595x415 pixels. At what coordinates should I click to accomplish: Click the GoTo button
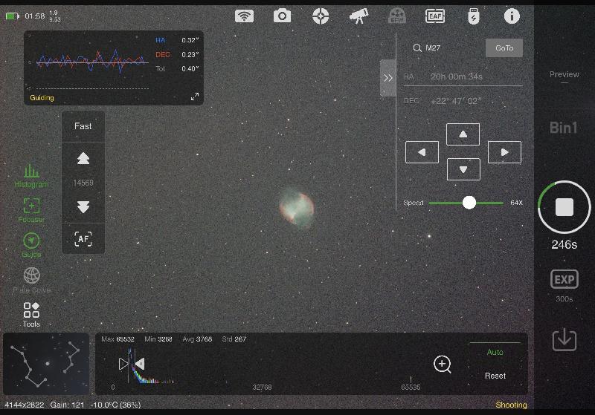click(504, 48)
